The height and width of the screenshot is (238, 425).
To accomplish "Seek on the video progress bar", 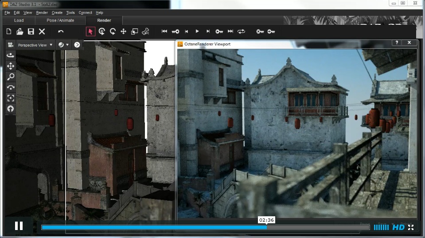I will click(206, 227).
